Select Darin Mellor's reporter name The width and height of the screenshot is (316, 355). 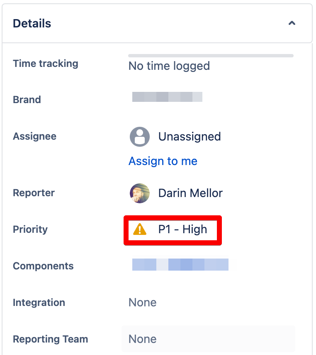pos(190,193)
